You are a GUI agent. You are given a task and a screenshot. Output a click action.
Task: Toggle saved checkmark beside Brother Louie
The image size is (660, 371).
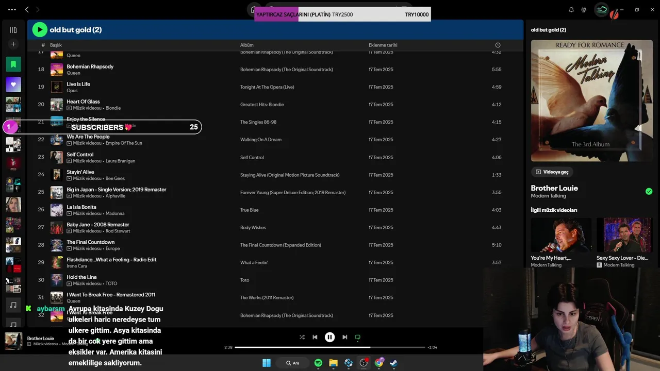pyautogui.click(x=649, y=191)
